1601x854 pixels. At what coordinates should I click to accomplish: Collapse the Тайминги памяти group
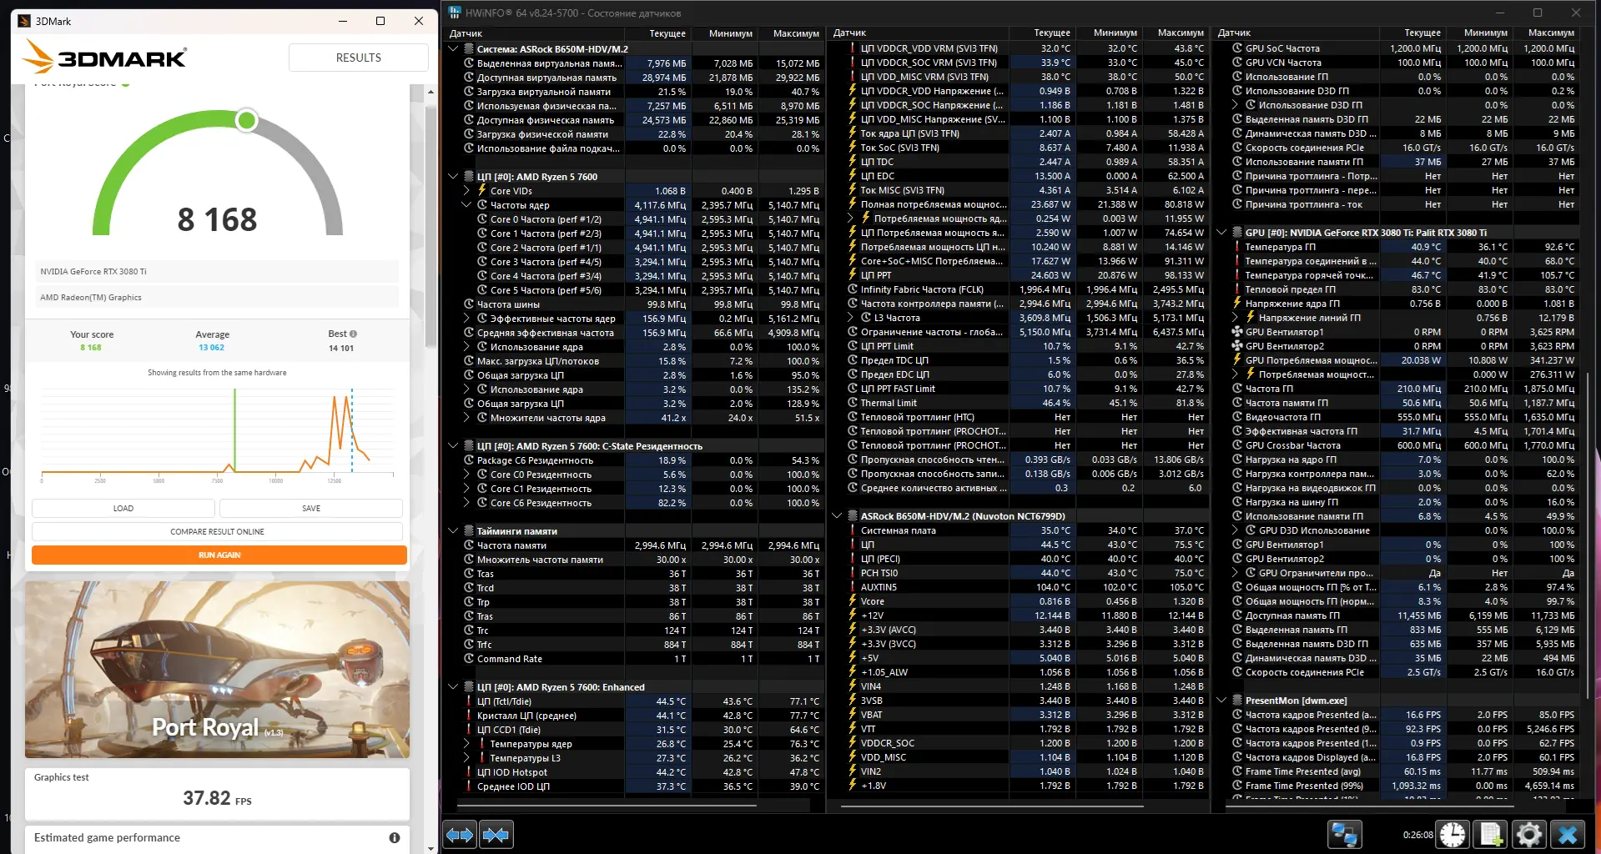(x=453, y=531)
